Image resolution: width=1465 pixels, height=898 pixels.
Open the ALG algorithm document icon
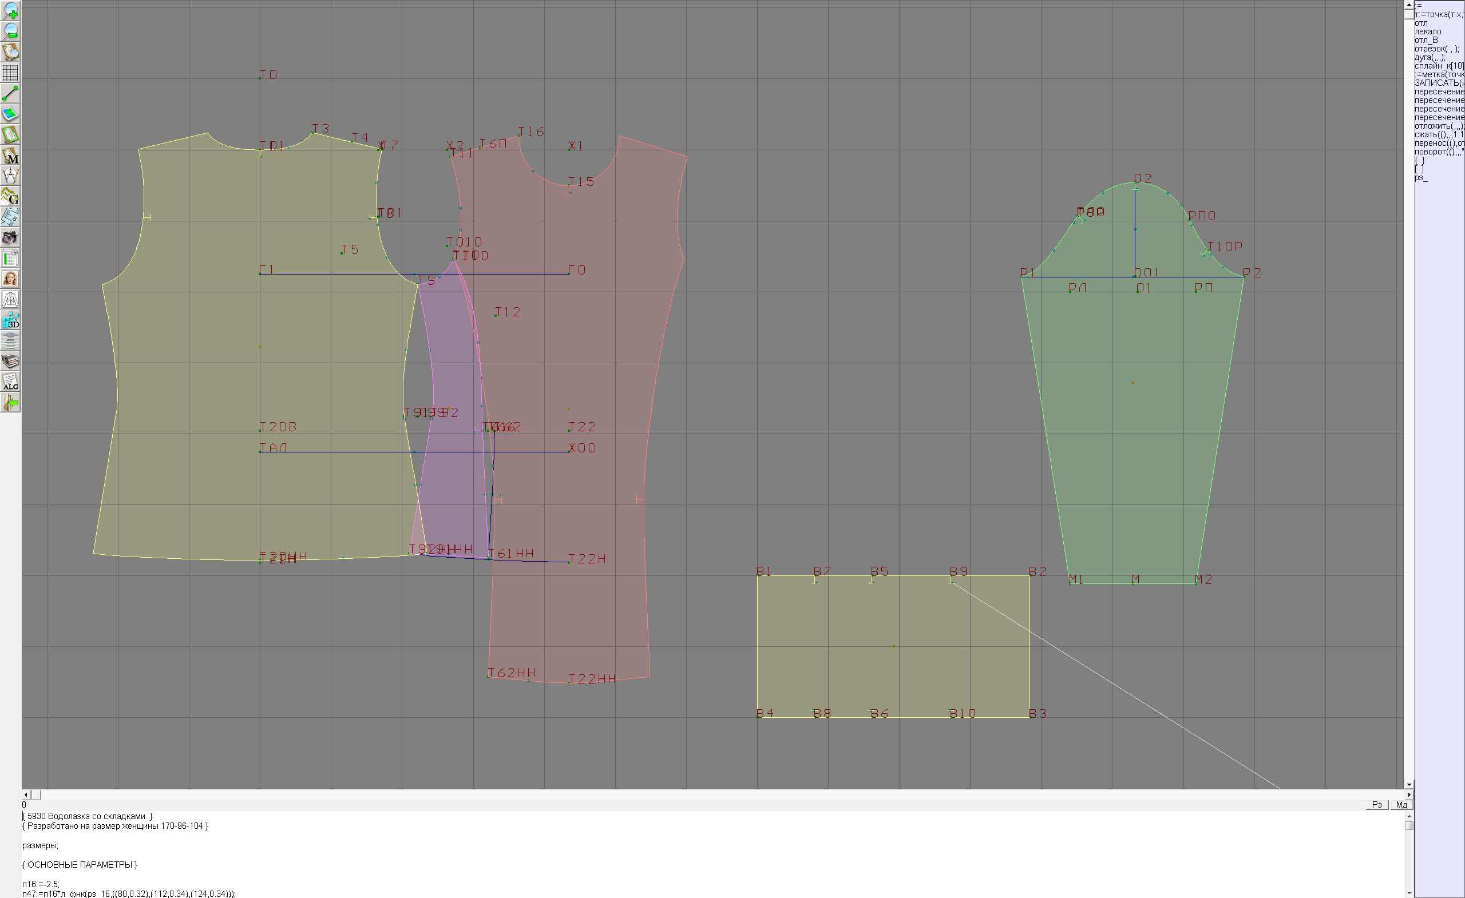pyautogui.click(x=10, y=382)
